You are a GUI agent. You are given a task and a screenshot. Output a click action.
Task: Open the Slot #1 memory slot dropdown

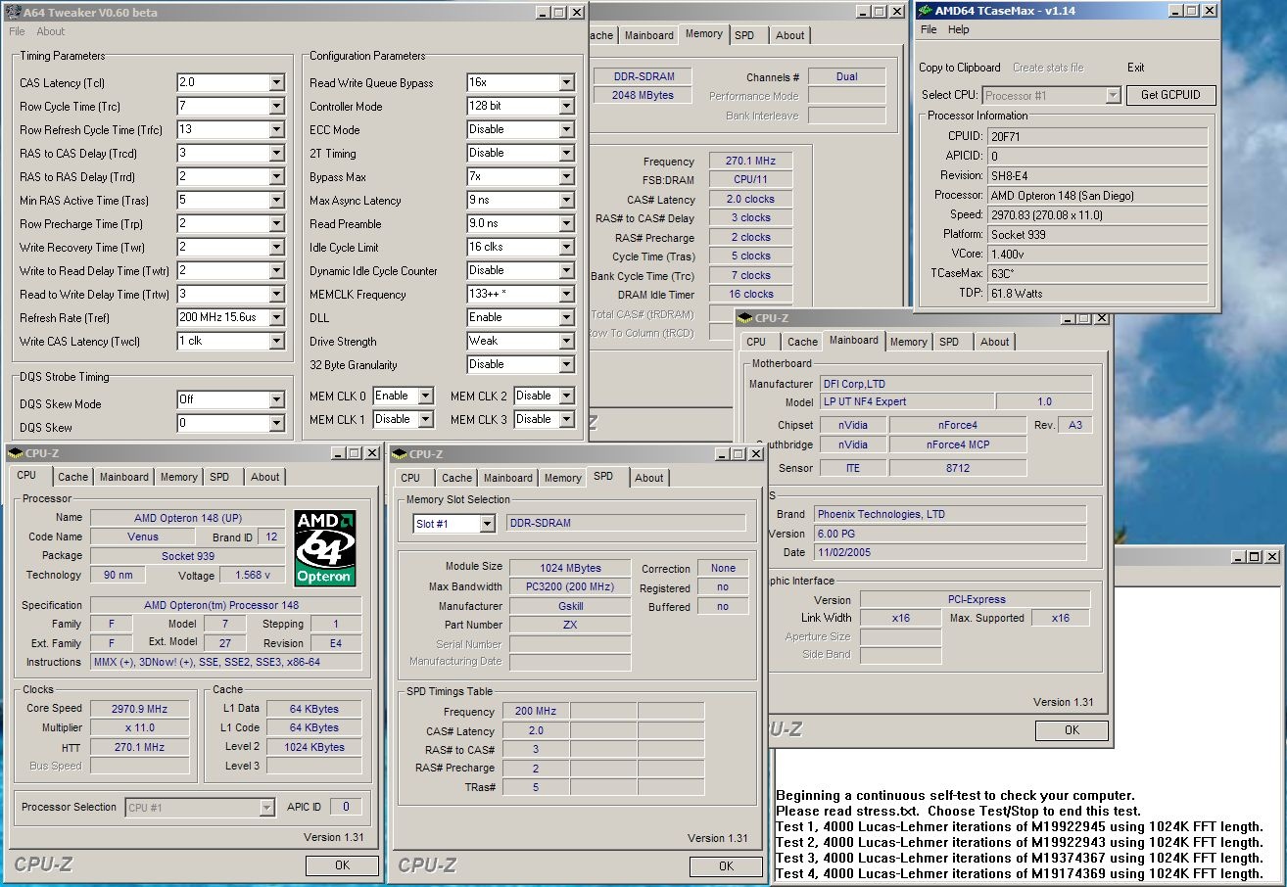487,524
